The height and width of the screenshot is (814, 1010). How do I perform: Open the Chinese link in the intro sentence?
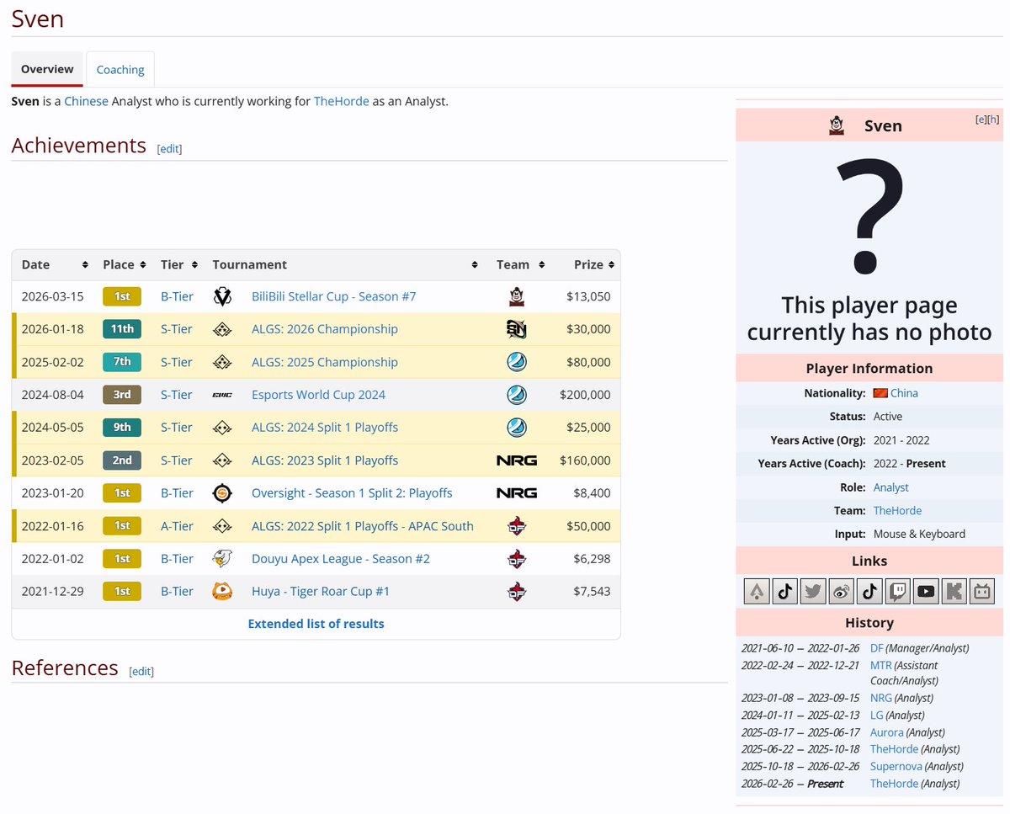87,101
